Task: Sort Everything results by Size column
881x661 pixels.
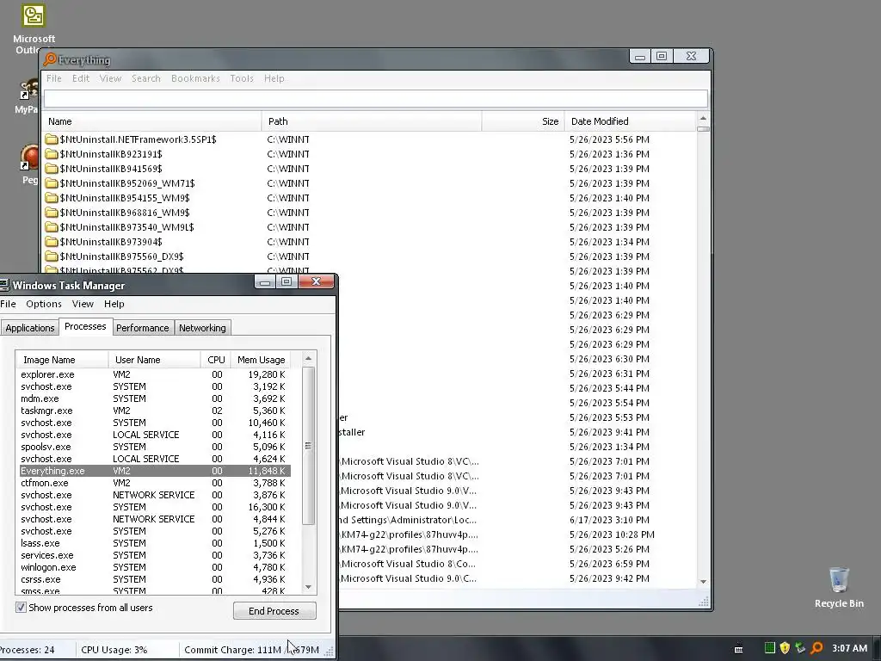Action: coord(523,120)
